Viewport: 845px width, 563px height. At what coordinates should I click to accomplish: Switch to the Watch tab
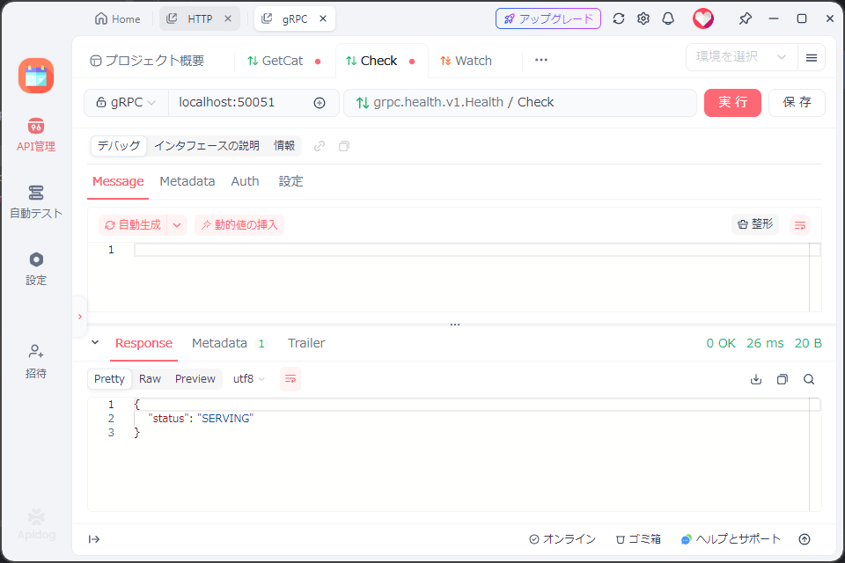click(467, 61)
